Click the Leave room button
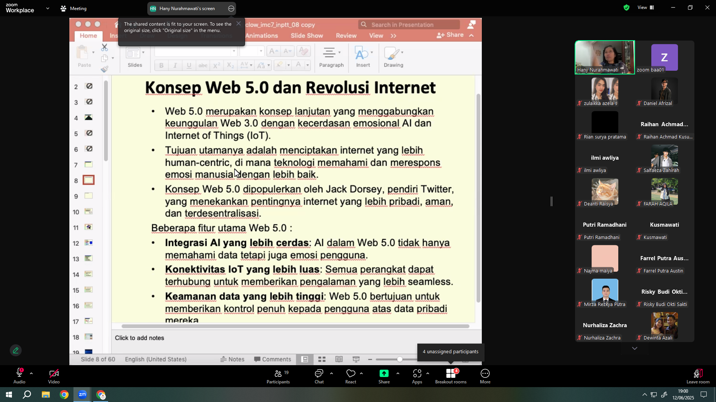 tap(698, 376)
